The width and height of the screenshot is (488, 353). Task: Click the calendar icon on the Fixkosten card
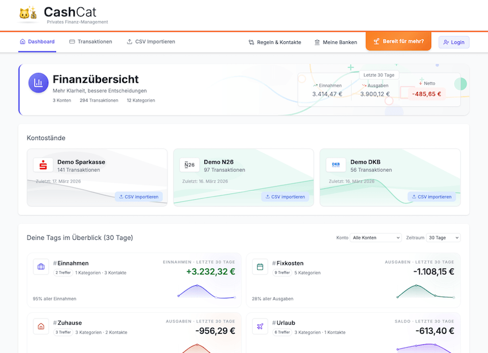[260, 266]
